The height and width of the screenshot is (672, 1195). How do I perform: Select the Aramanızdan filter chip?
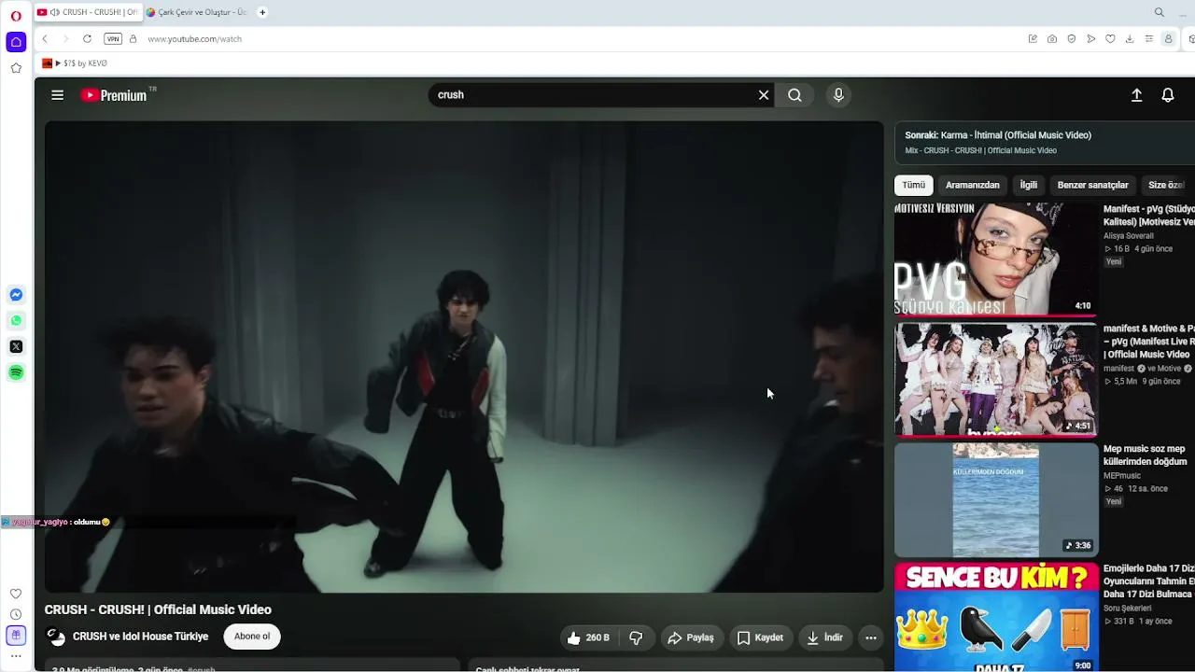point(973,185)
